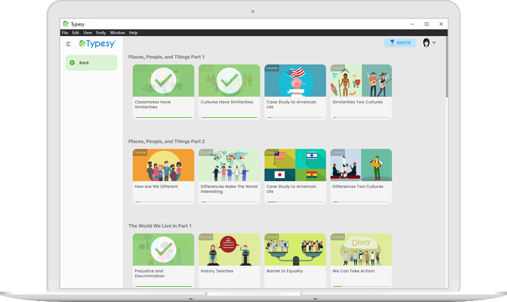Image resolution: width=507 pixels, height=302 pixels.
Task: Open the Help menu
Action: click(133, 33)
